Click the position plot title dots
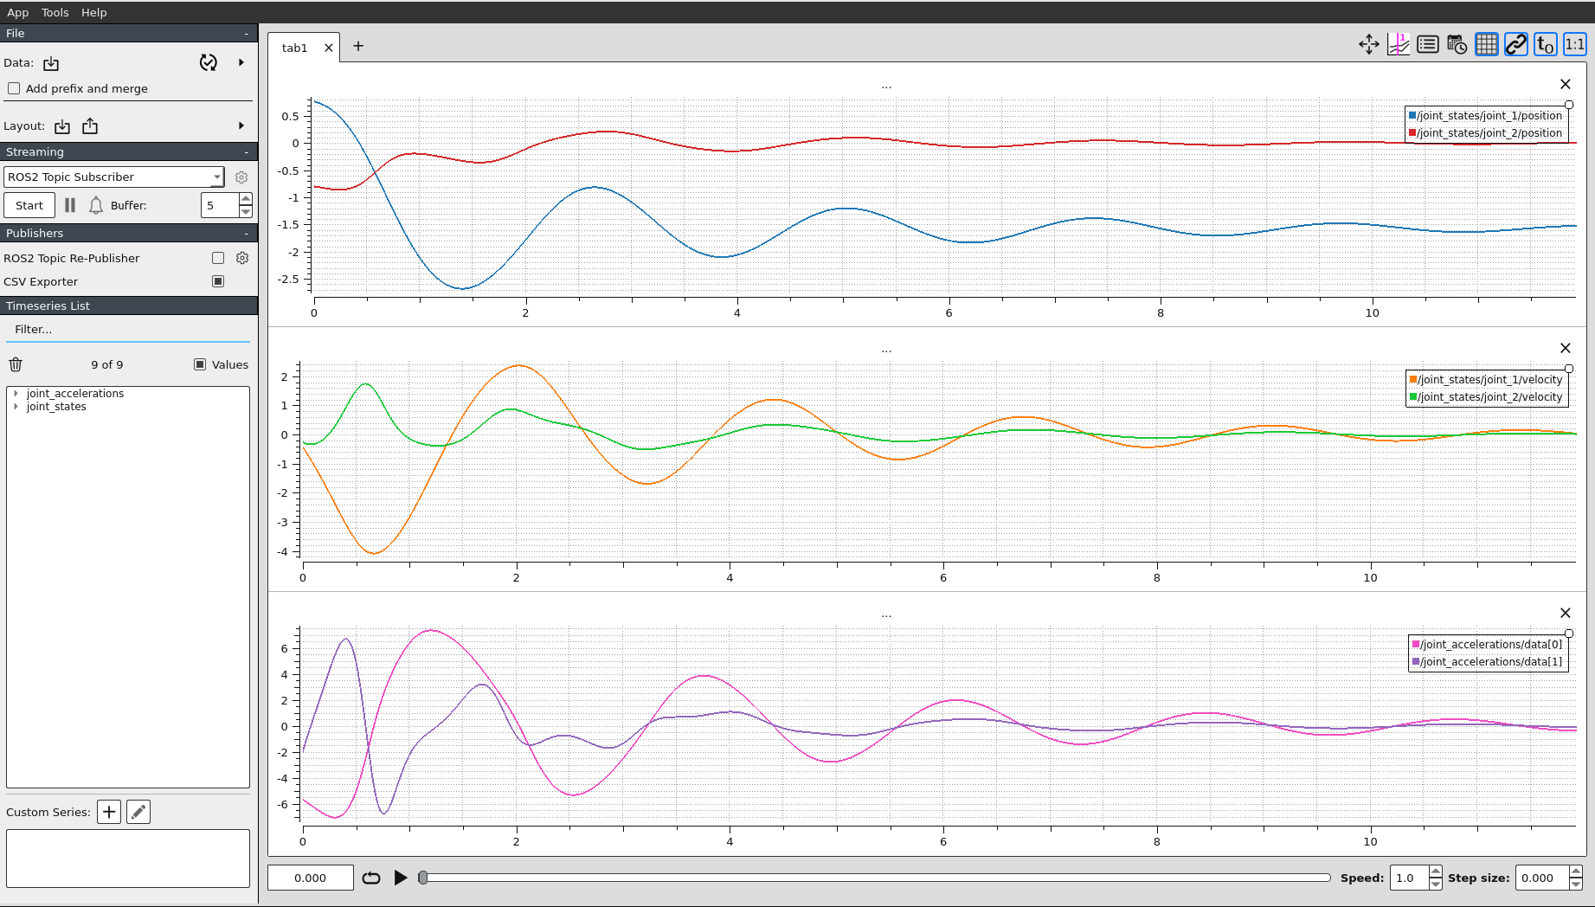This screenshot has height=907, width=1595. (886, 87)
